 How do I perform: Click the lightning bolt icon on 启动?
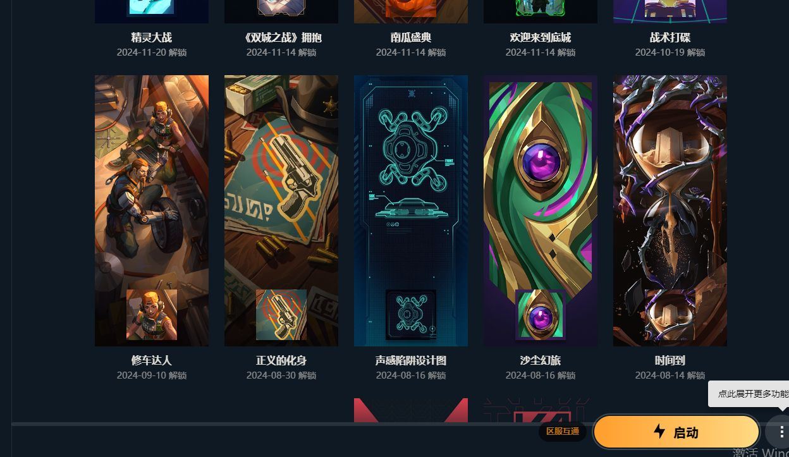[659, 431]
